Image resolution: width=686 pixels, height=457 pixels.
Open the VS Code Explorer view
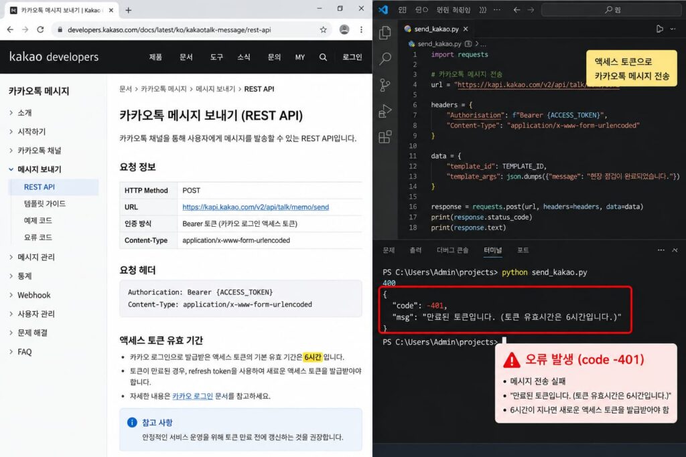pos(385,33)
